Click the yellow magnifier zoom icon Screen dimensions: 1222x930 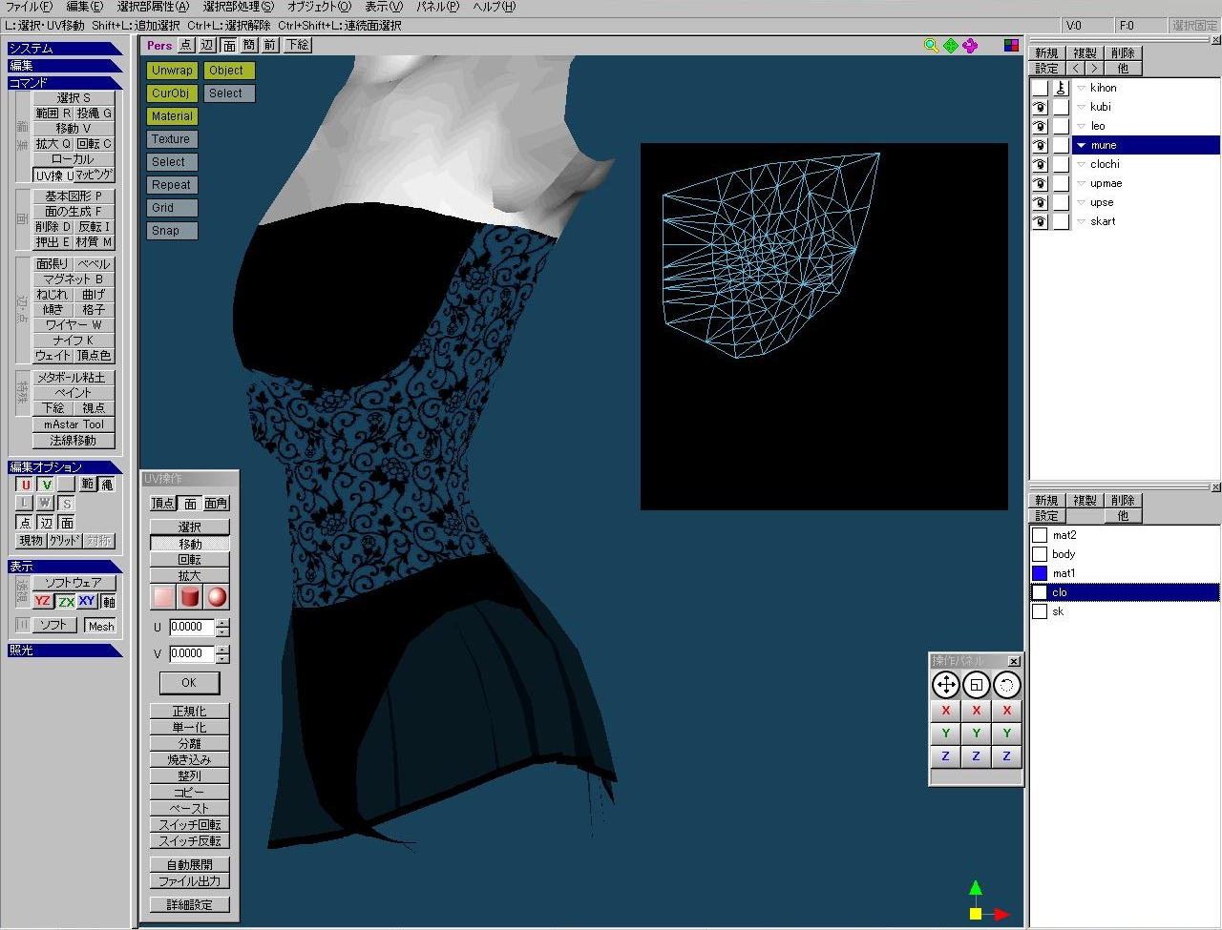931,46
